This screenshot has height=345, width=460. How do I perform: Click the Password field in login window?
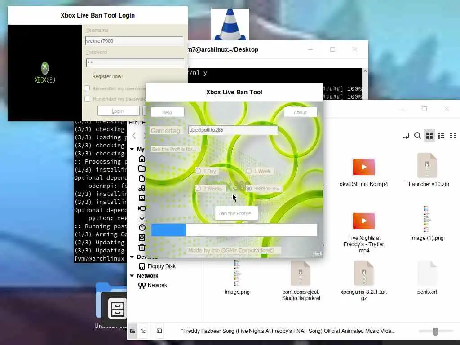135,63
